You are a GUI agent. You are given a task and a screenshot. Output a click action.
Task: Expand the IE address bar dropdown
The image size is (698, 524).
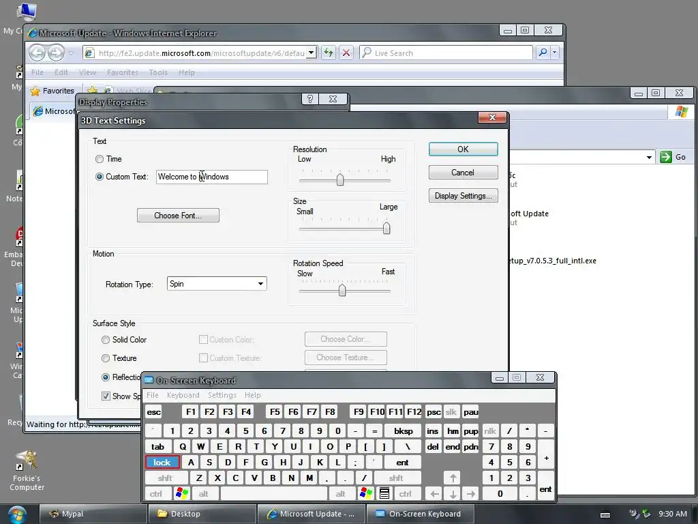click(x=312, y=53)
